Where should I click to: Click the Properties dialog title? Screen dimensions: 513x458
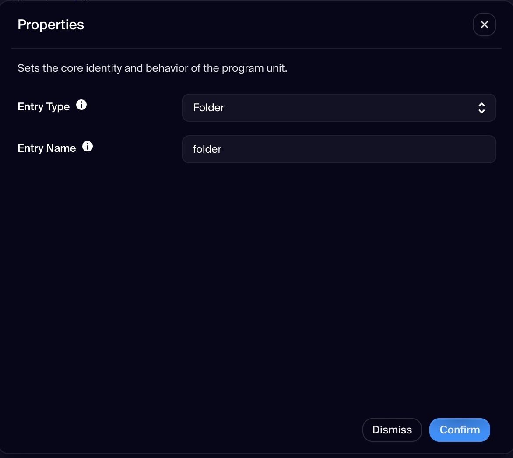pyautogui.click(x=51, y=25)
